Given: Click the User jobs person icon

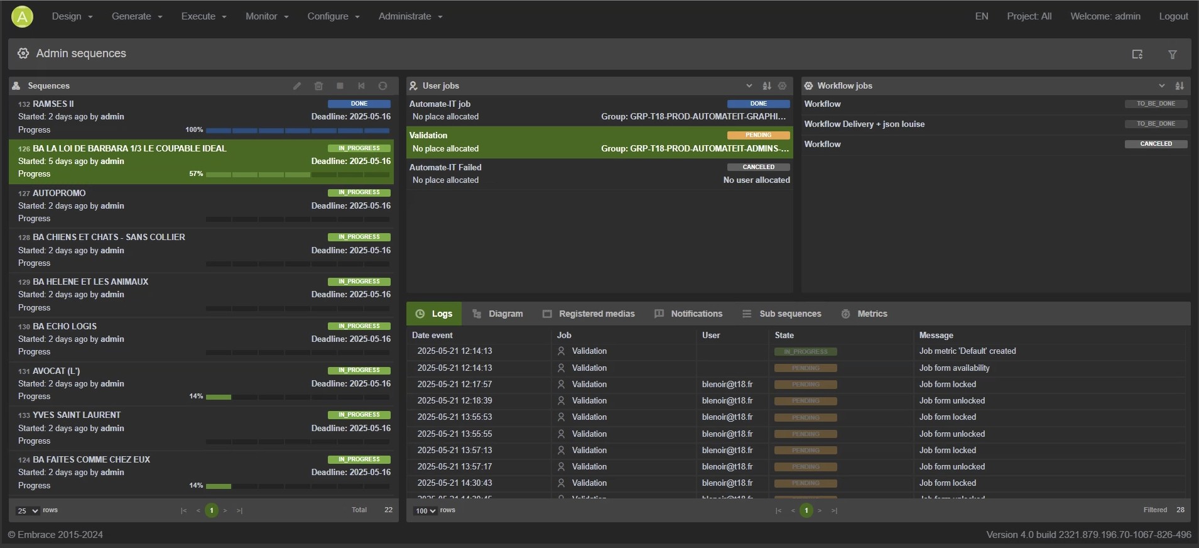Looking at the screenshot, I should [413, 86].
